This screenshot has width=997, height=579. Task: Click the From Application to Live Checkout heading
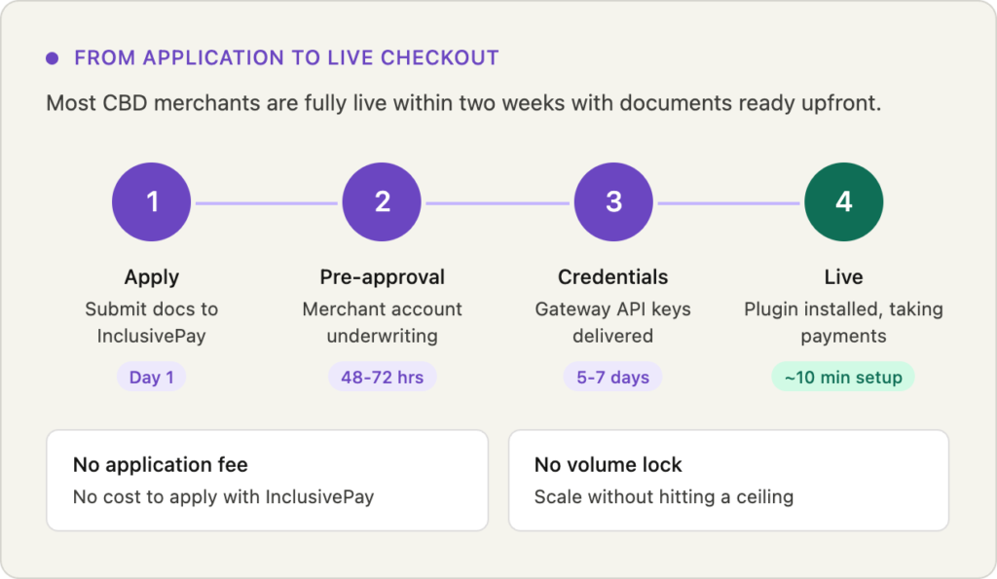tap(286, 58)
